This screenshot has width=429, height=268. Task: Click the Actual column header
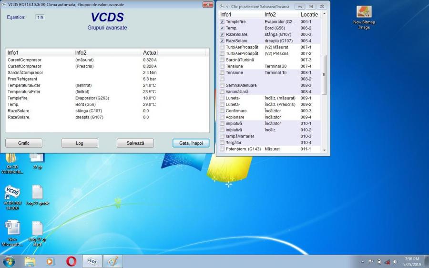[150, 52]
